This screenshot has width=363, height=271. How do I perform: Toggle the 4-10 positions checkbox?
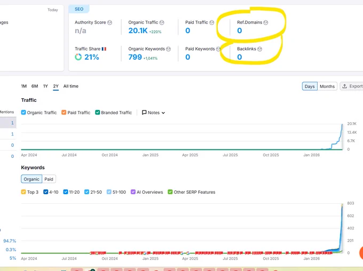(x=45, y=192)
